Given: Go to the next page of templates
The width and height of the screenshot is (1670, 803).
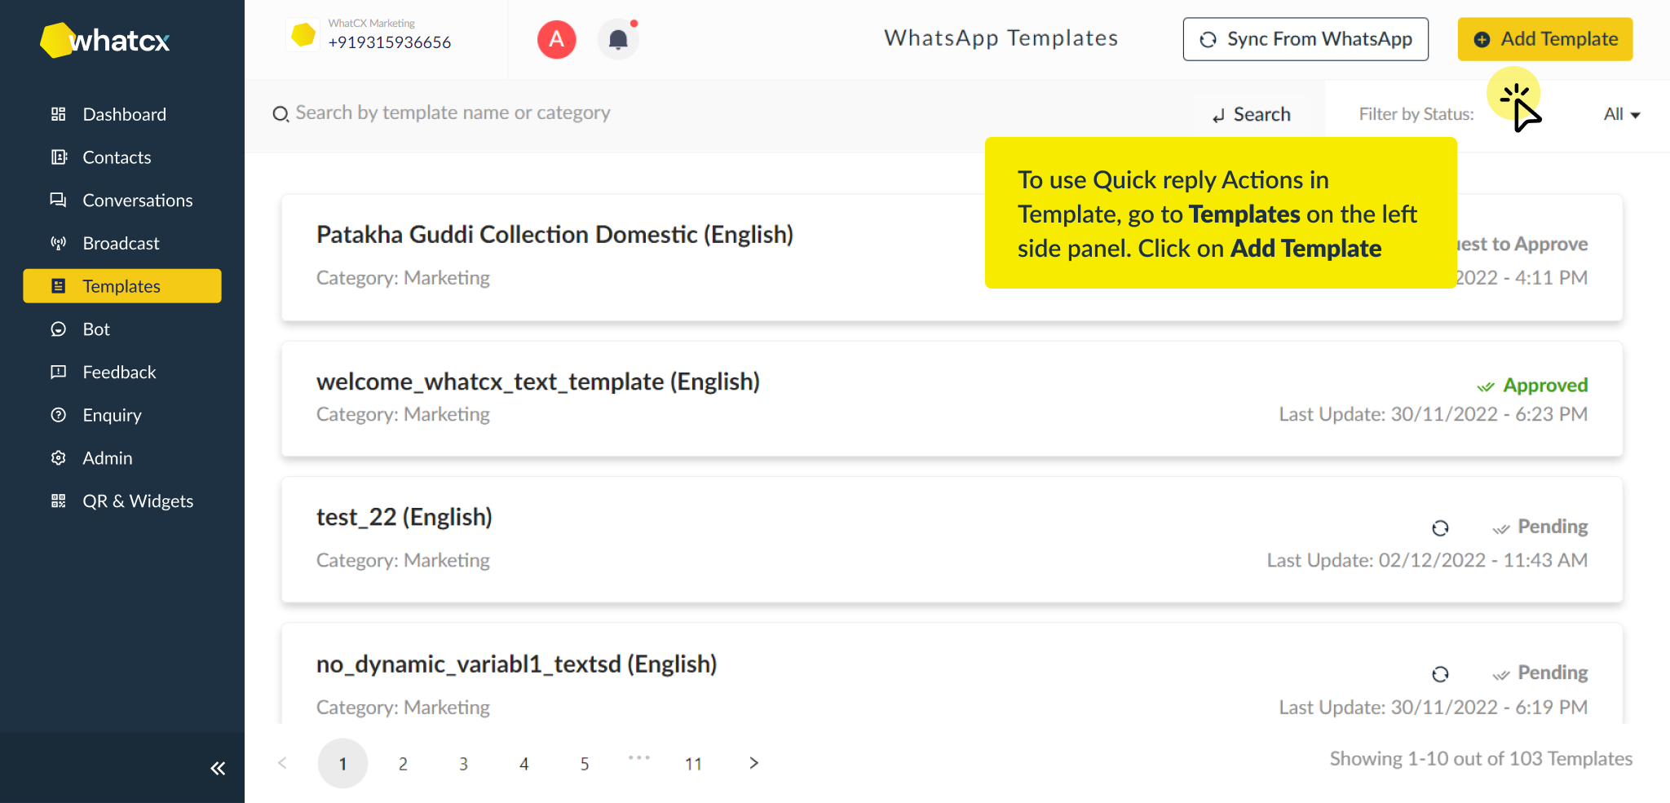Looking at the screenshot, I should click(753, 763).
